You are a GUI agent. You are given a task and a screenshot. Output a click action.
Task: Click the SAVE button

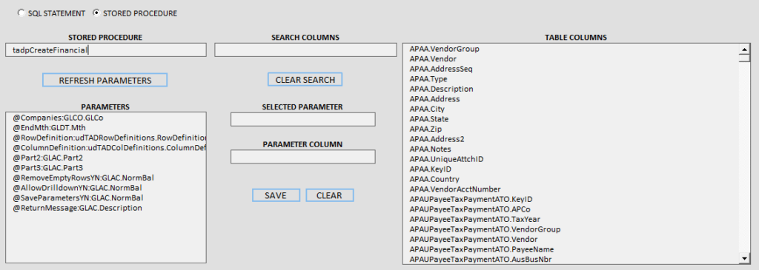click(276, 195)
